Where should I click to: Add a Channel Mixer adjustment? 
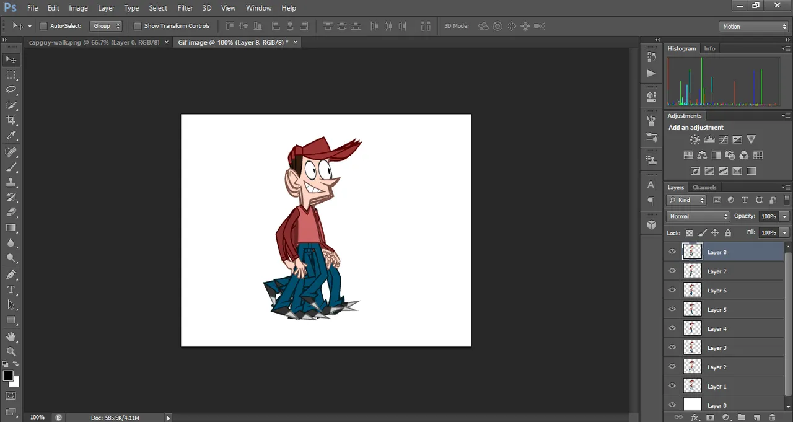(744, 156)
